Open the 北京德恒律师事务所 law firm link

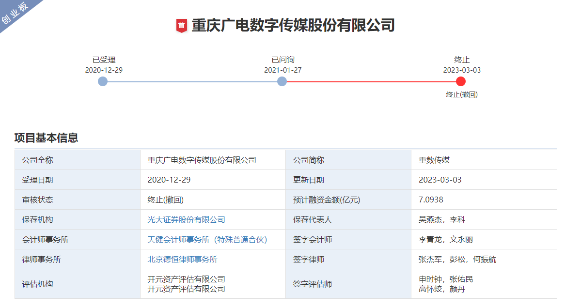[x=182, y=260]
